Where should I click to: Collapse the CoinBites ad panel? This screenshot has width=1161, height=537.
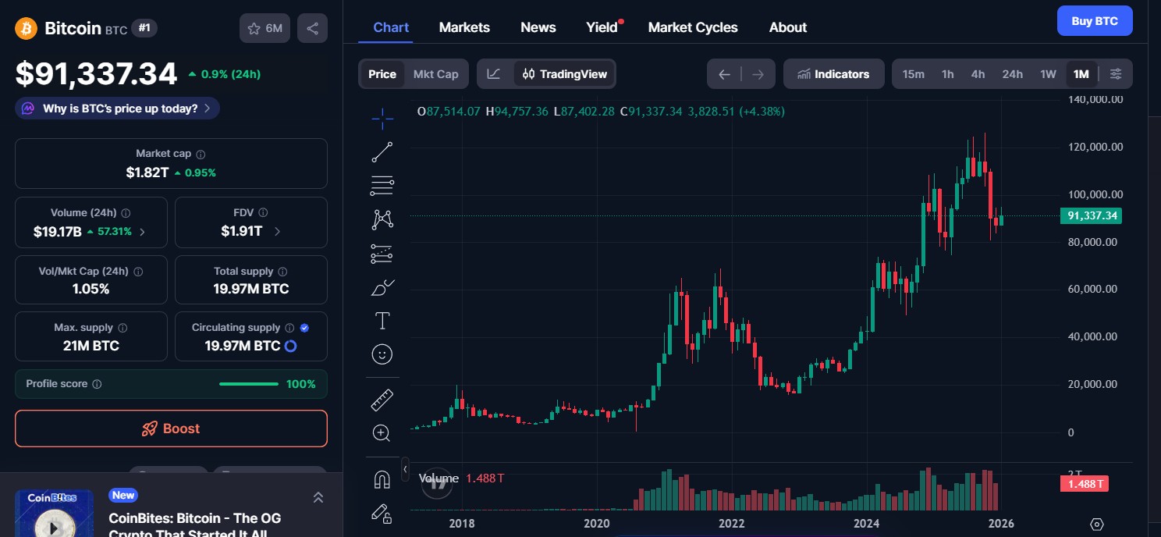click(x=318, y=497)
